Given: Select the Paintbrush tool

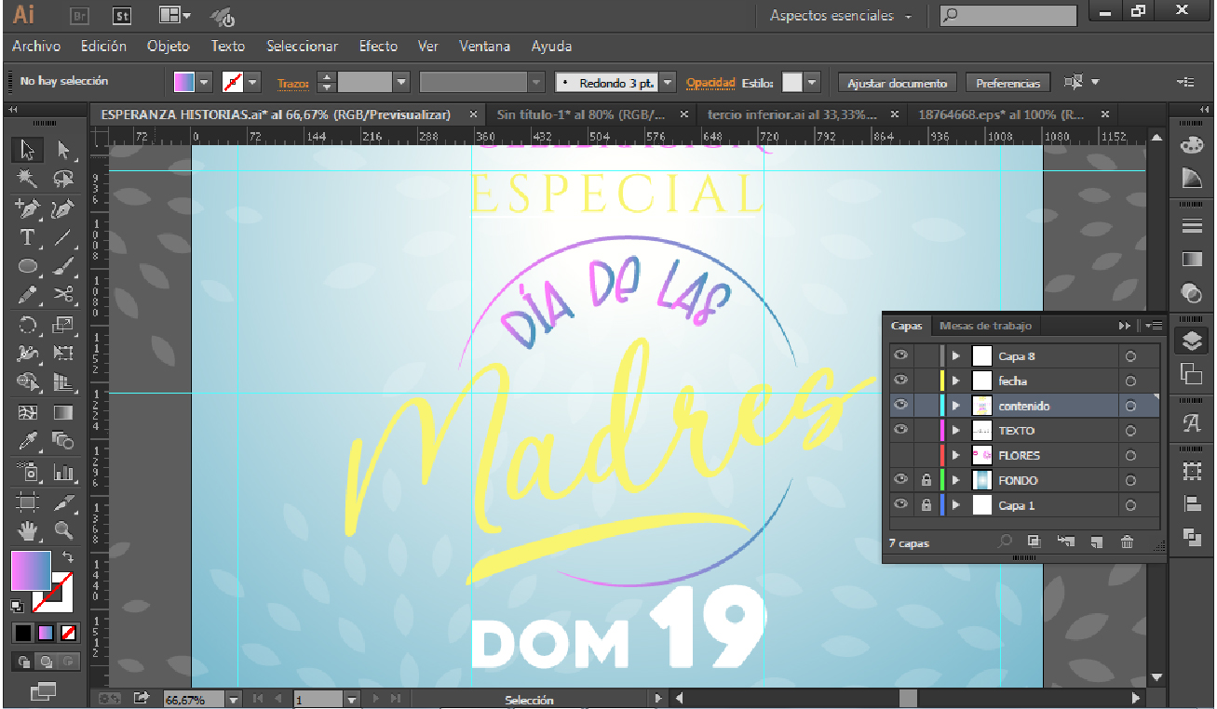Looking at the screenshot, I should pyautogui.click(x=63, y=267).
